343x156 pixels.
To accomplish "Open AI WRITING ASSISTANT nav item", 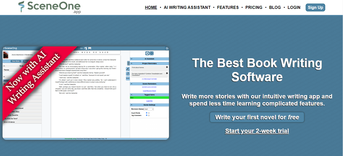I will click(187, 7).
